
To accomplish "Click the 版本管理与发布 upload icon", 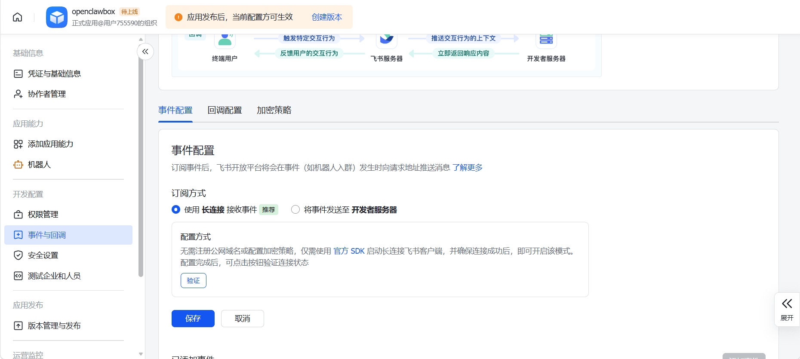I will click(x=18, y=326).
